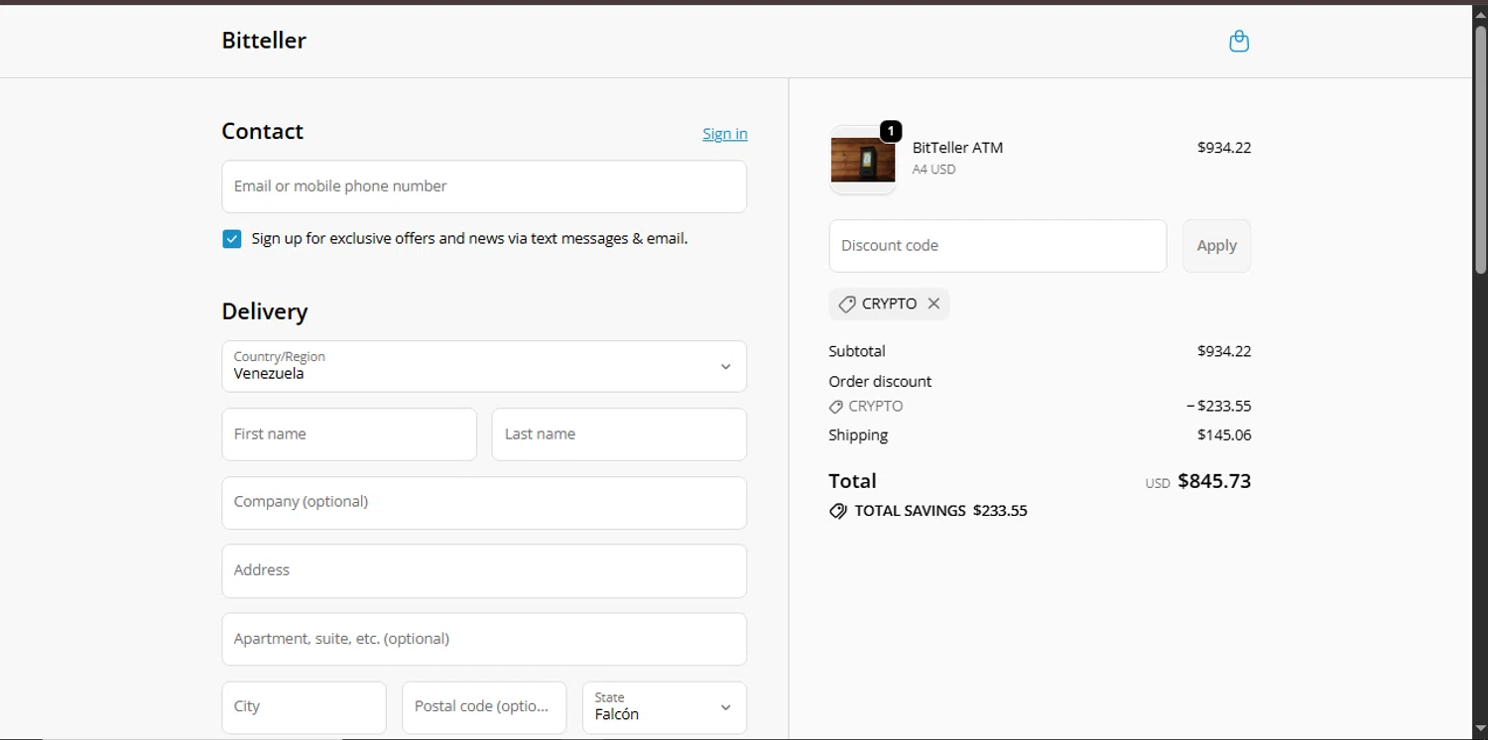Click the total amount $845.73
Viewport: 1488px width, 740px height.
(1214, 481)
